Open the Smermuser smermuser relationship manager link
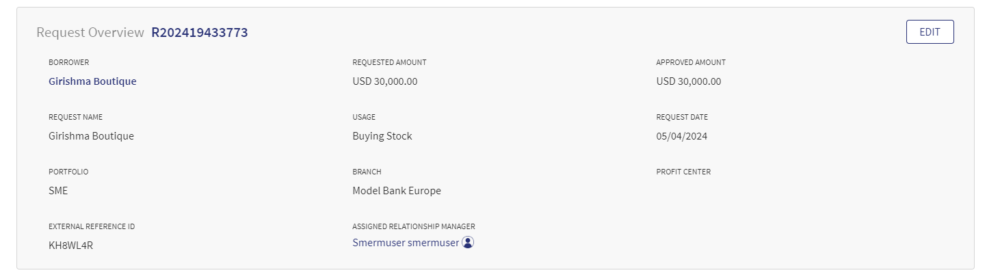This screenshot has height=277, width=987. point(406,243)
